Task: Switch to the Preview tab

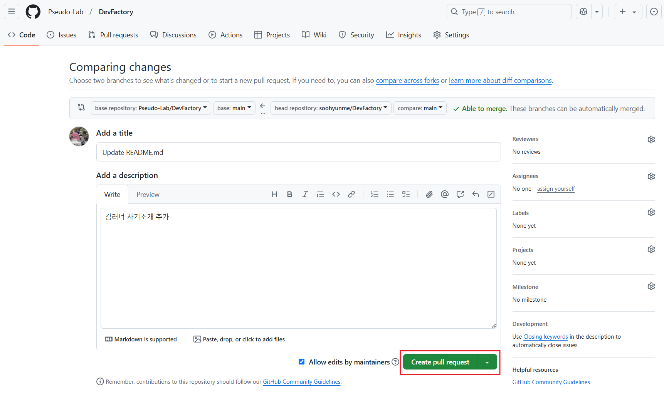Action: (x=148, y=195)
